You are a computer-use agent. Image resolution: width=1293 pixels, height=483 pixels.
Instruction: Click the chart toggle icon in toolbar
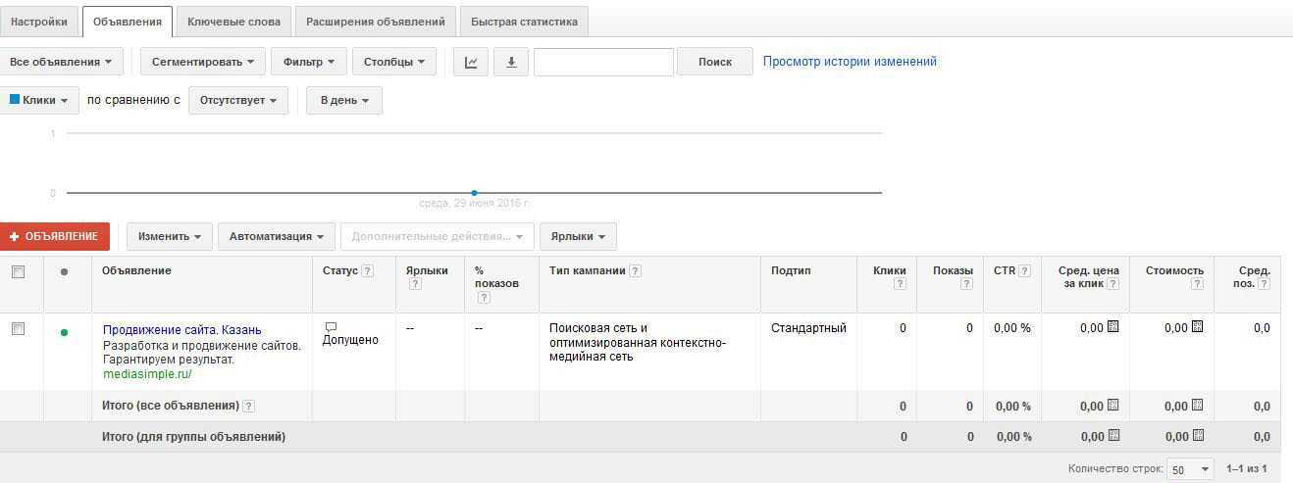click(x=471, y=62)
